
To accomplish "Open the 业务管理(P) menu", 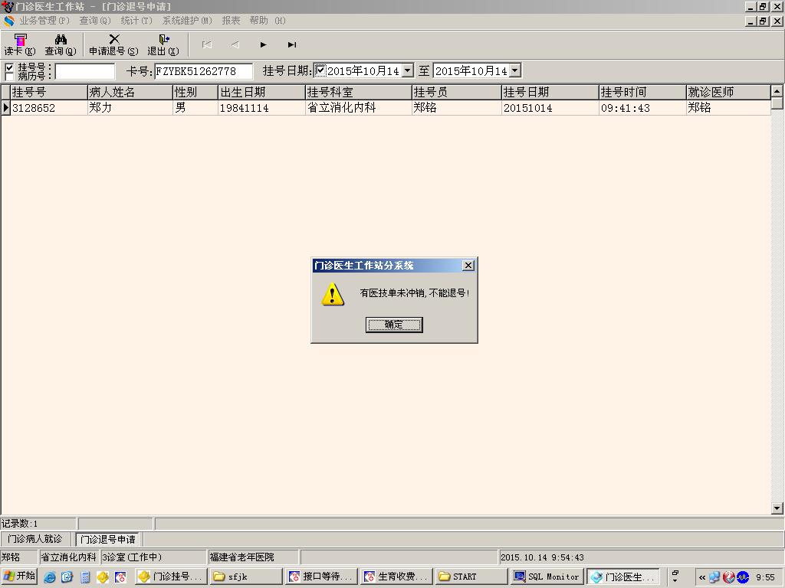I will pos(44,21).
